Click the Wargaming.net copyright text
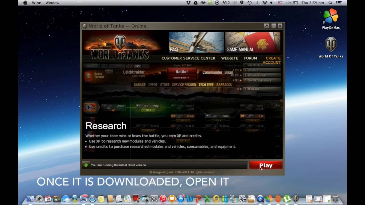The height and width of the screenshot is (205, 365). tap(182, 172)
